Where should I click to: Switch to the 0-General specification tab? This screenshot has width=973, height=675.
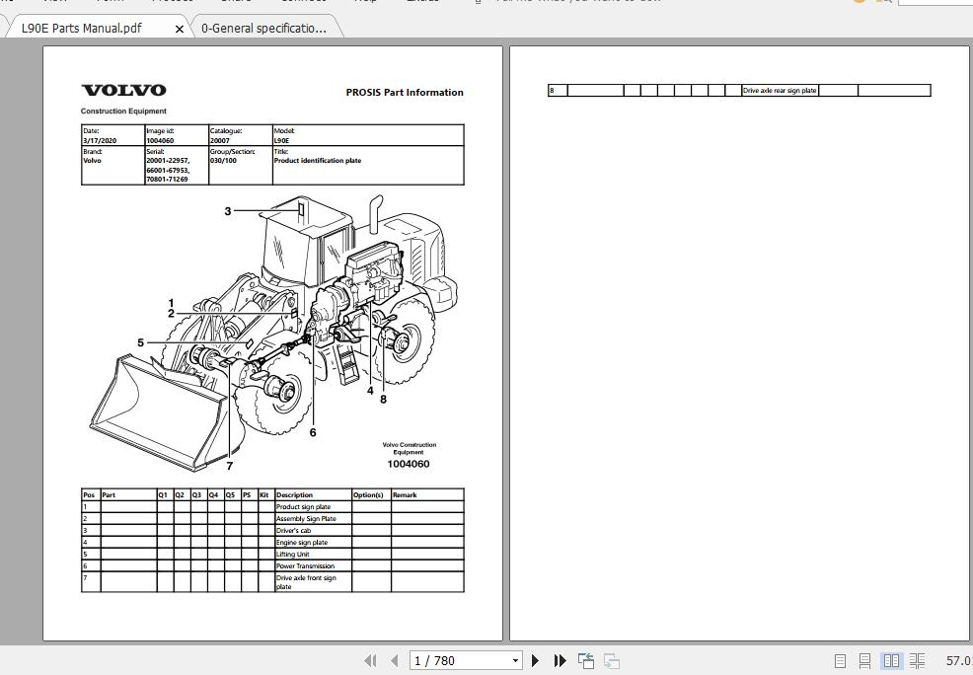264,28
